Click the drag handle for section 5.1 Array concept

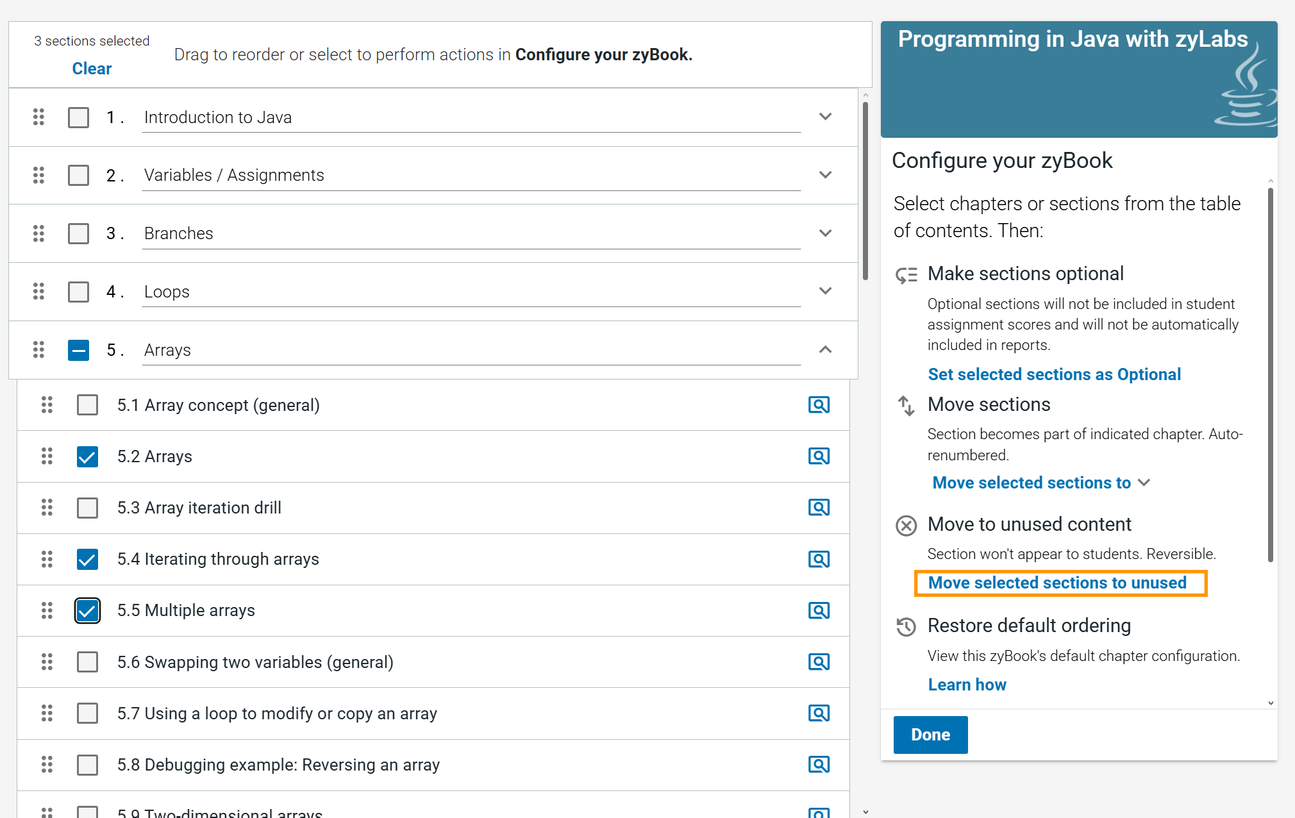47,405
